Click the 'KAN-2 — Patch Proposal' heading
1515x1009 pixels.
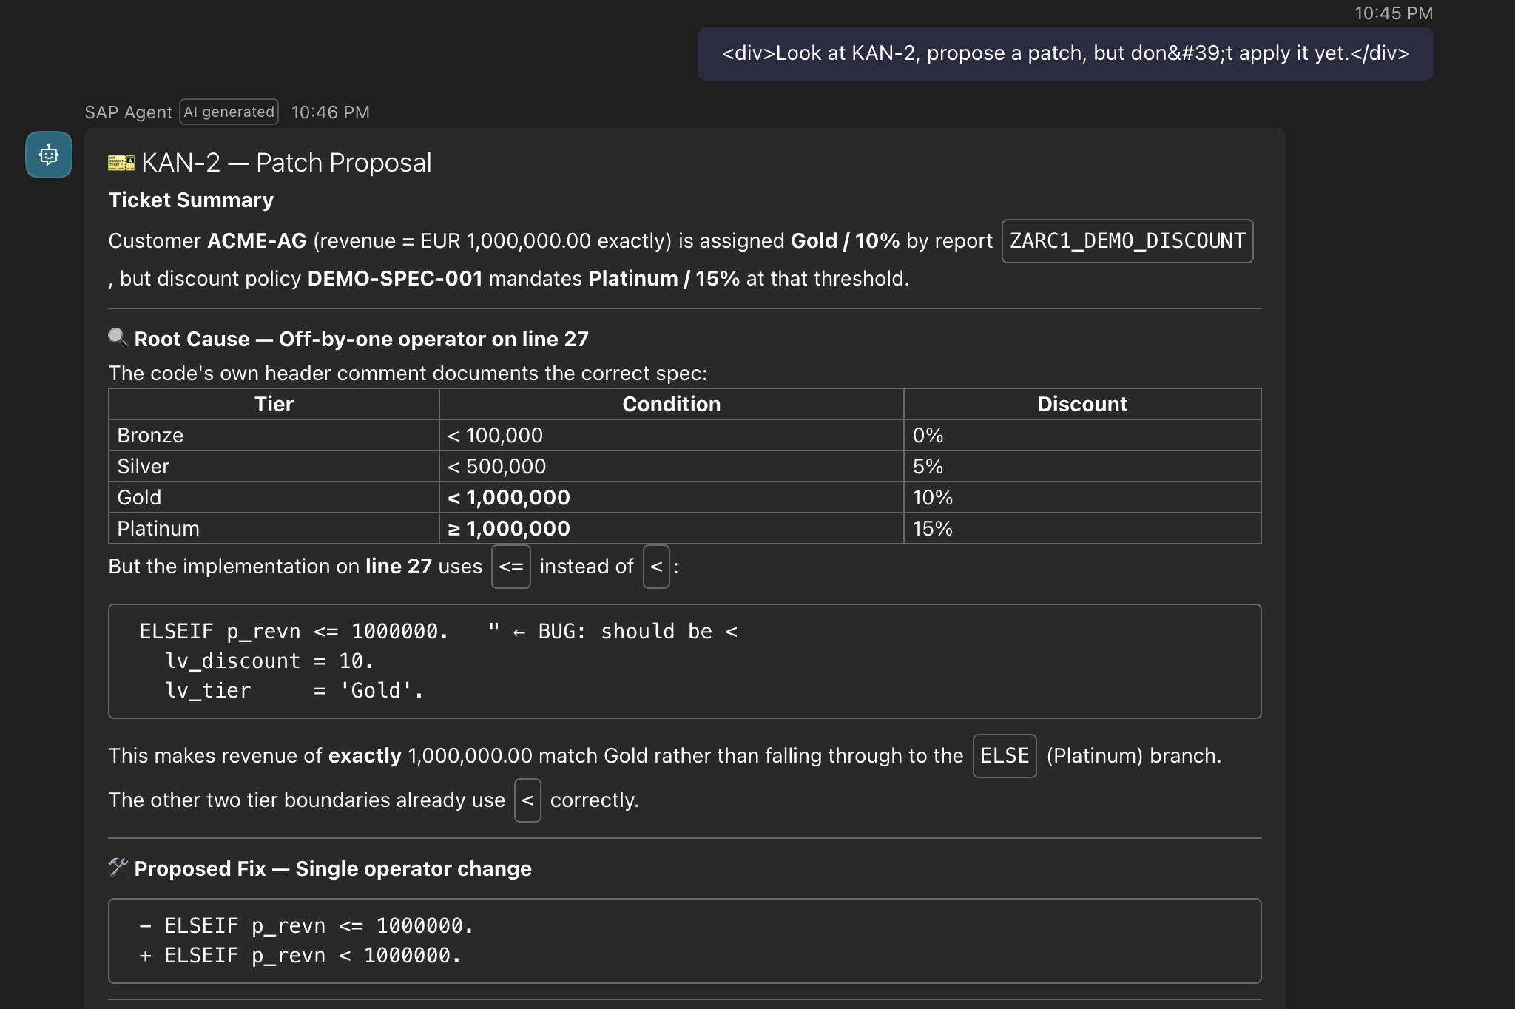[286, 163]
